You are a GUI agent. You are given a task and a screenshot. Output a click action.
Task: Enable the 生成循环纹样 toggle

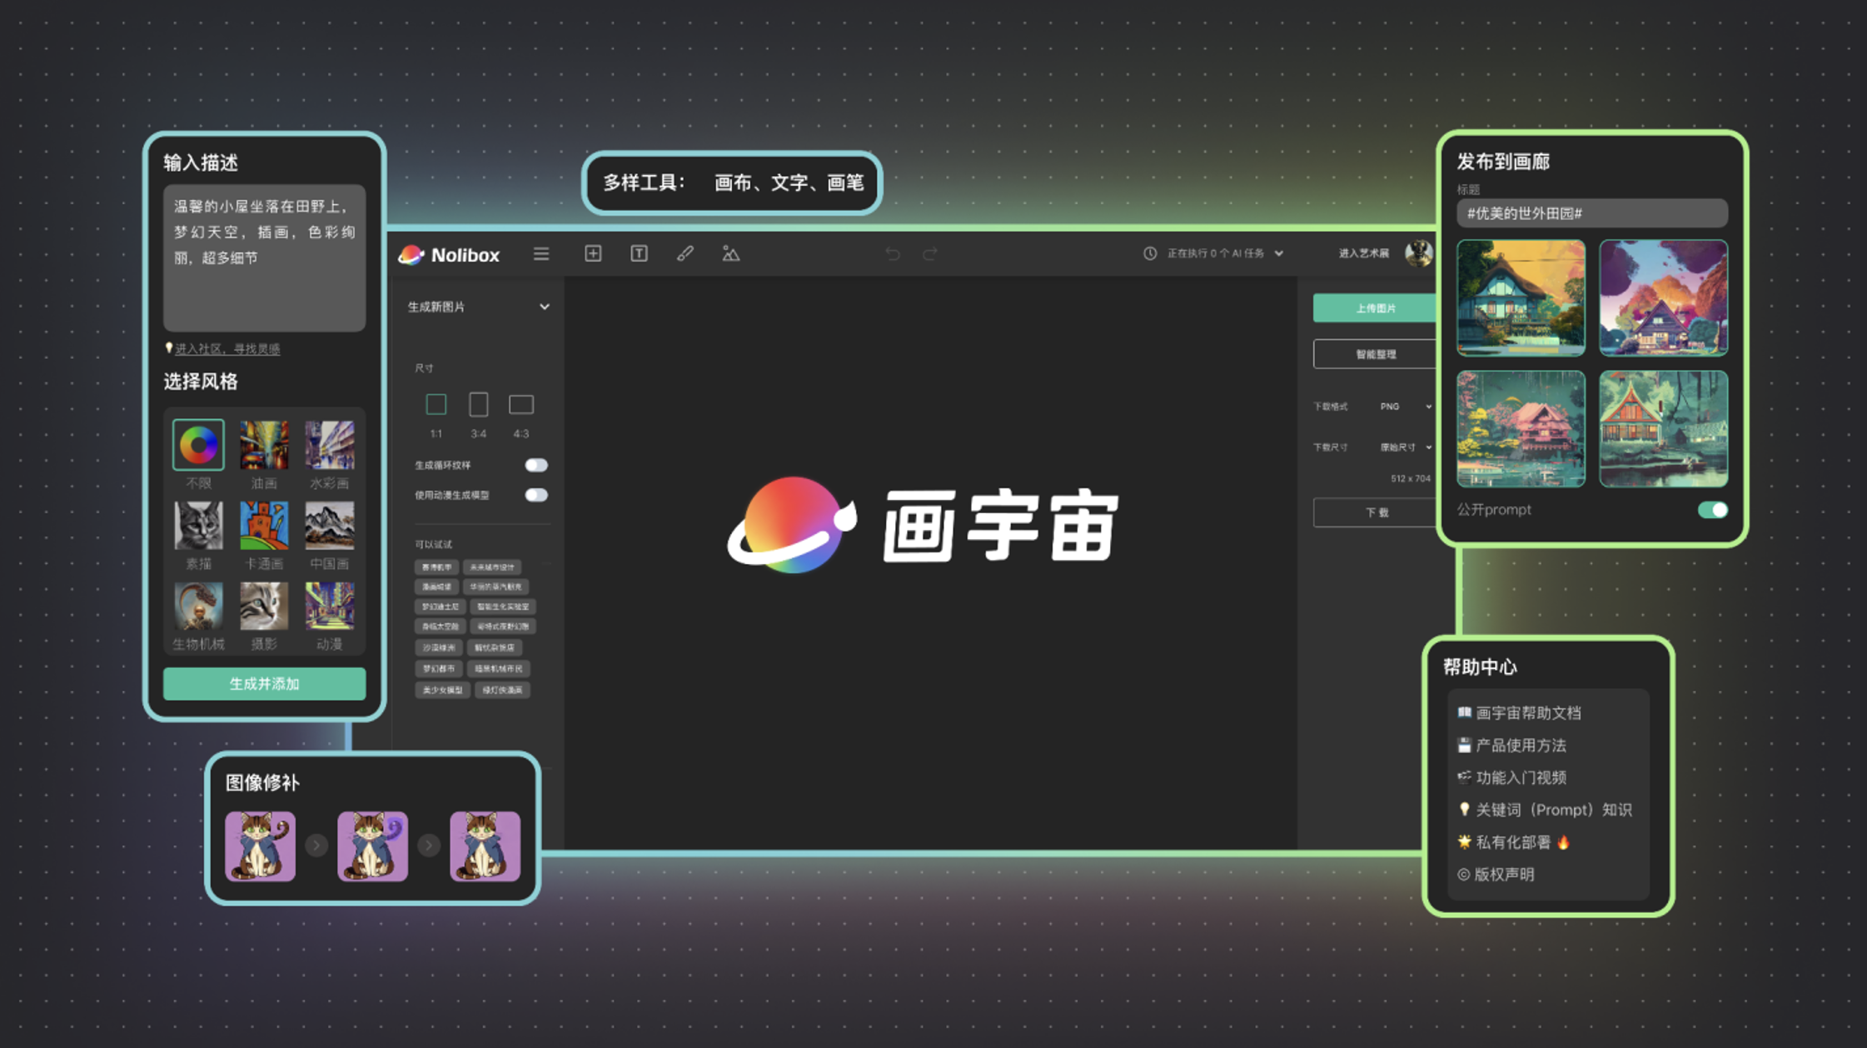click(x=535, y=465)
